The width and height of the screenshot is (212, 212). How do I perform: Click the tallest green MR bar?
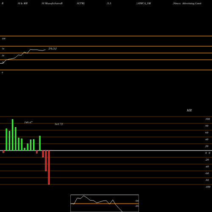tap(13, 135)
